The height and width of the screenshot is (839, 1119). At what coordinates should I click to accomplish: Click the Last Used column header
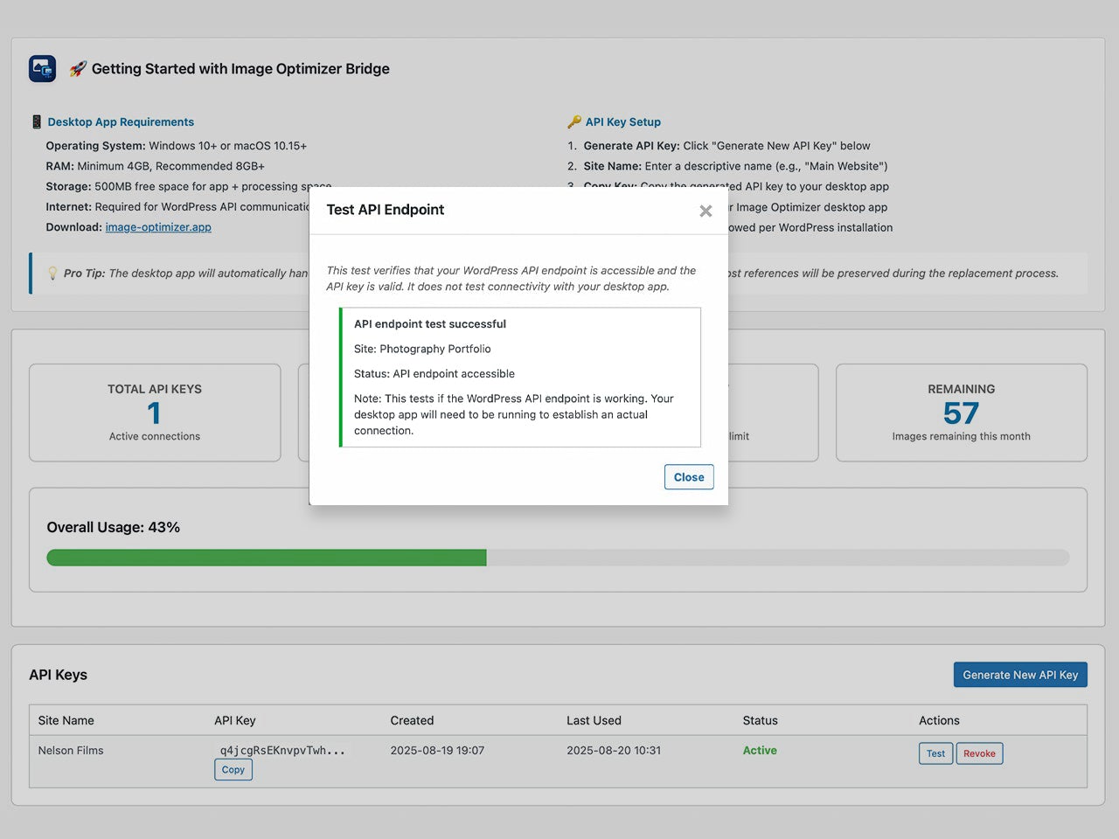point(594,720)
